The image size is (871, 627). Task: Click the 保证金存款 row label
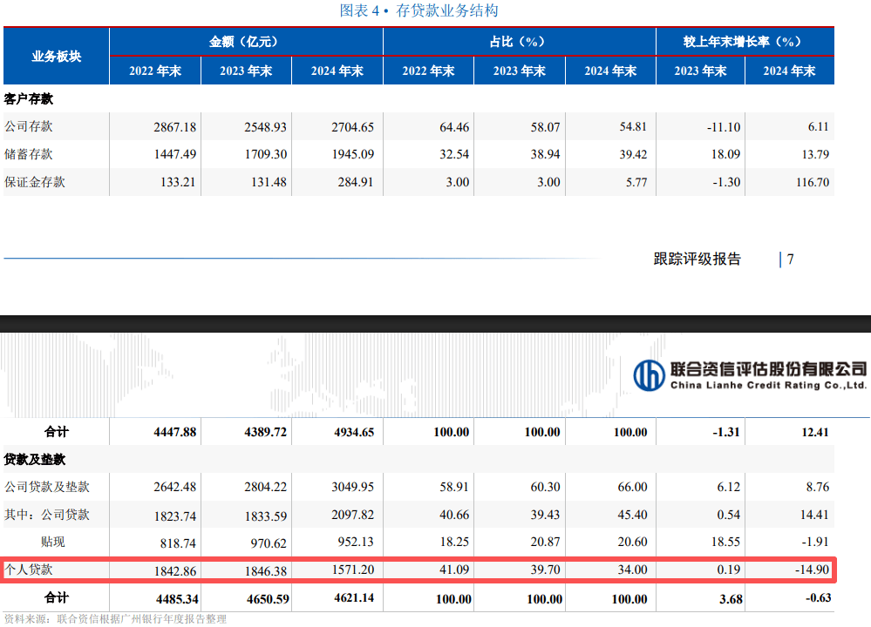click(35, 183)
